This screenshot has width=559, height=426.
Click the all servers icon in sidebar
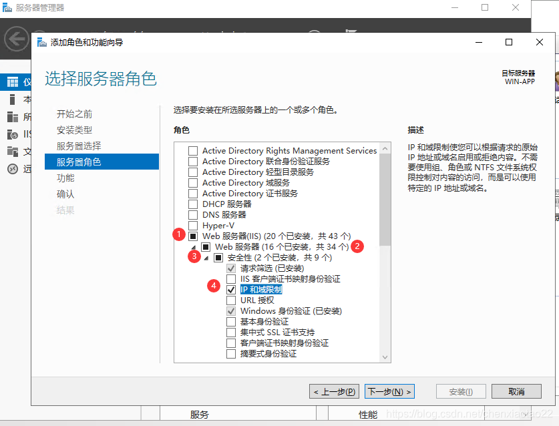[13, 117]
